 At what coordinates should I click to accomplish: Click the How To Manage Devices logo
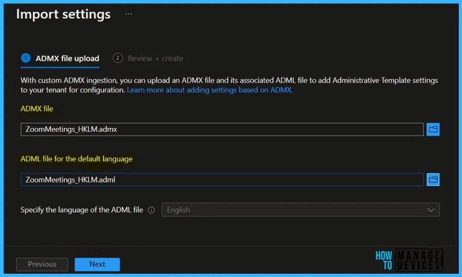[x=409, y=260]
